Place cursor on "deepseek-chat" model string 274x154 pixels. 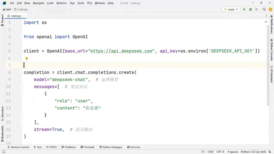coord(68,80)
